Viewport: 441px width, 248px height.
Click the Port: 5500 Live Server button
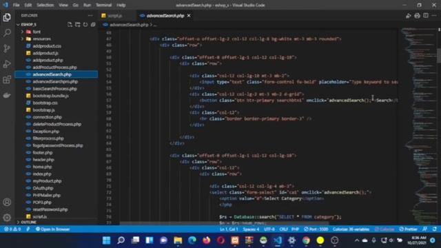point(316,229)
